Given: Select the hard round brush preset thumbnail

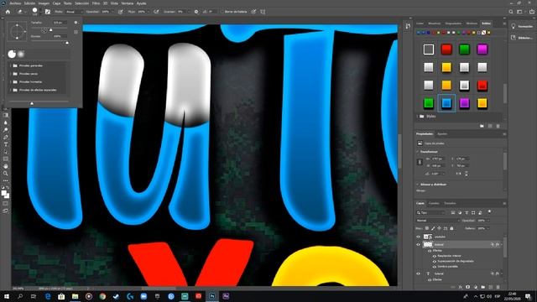Looking at the screenshot, I should 12,54.
